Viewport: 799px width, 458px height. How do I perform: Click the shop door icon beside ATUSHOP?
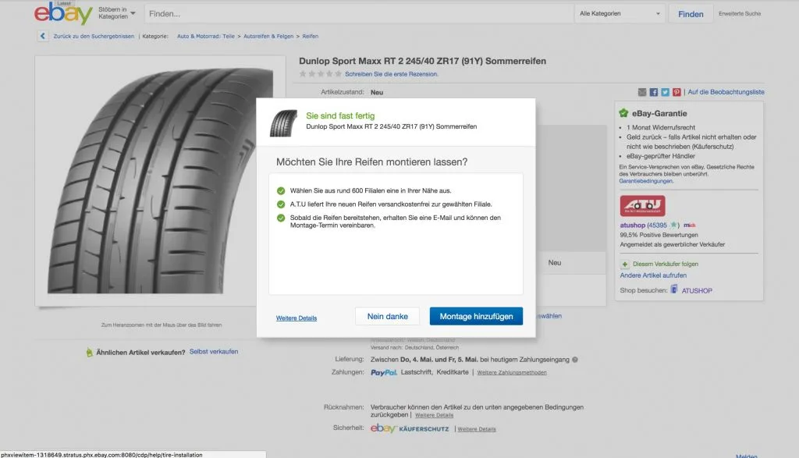click(674, 289)
